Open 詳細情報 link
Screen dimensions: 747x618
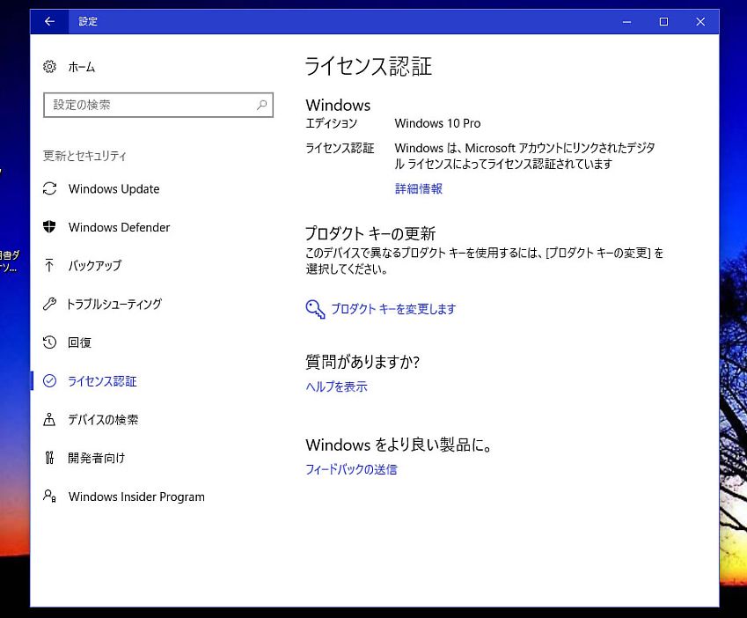(419, 188)
